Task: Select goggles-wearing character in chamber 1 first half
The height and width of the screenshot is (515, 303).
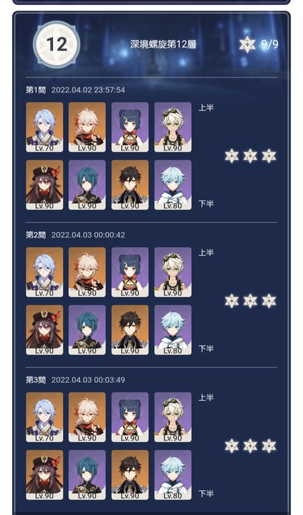Action: (173, 127)
